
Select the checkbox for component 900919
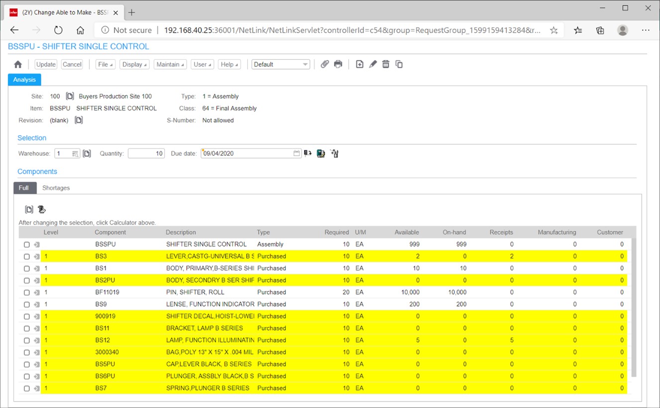(27, 317)
